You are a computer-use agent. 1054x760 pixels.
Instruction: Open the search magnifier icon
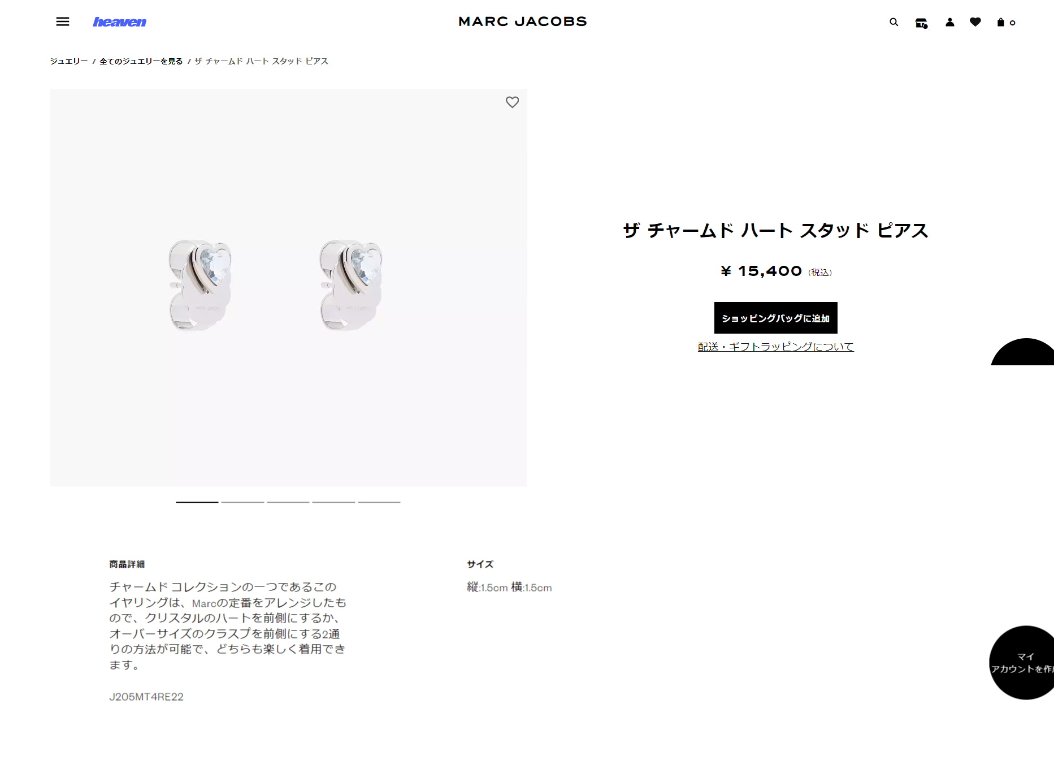[893, 22]
